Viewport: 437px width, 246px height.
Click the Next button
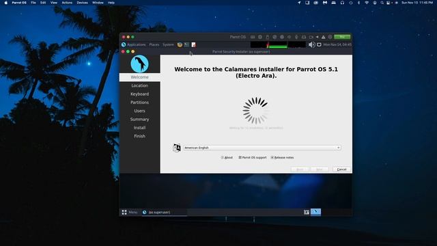[320, 169]
